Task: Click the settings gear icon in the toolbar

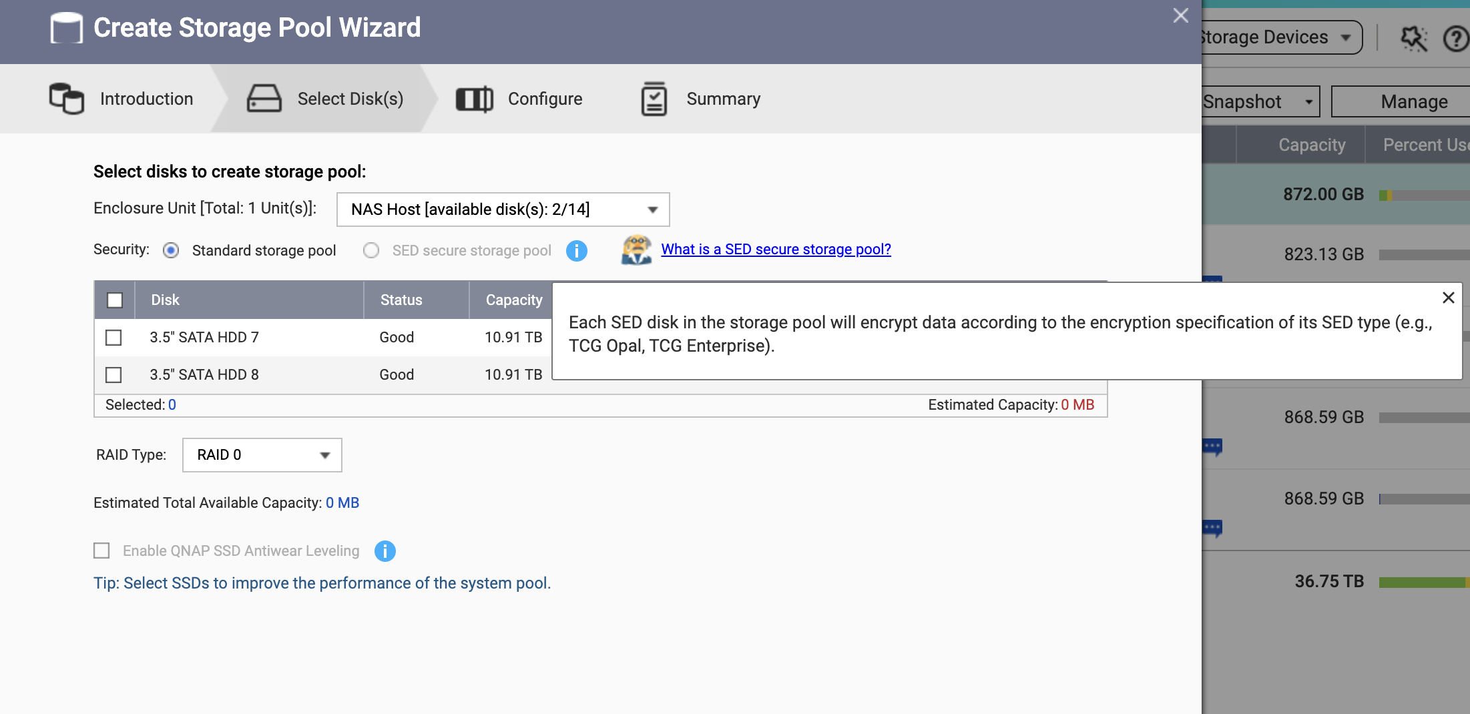Action: [x=1413, y=38]
